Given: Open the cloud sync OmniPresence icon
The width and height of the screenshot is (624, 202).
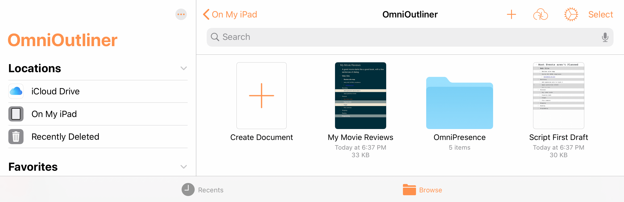Looking at the screenshot, I should tap(541, 14).
